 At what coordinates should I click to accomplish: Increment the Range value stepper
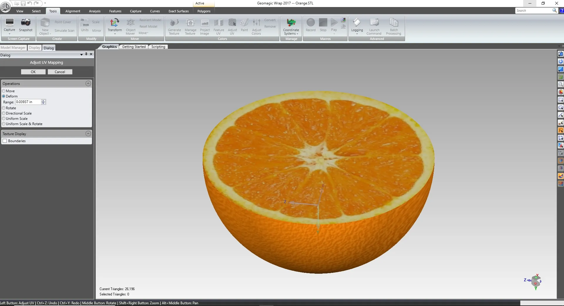[x=43, y=101]
